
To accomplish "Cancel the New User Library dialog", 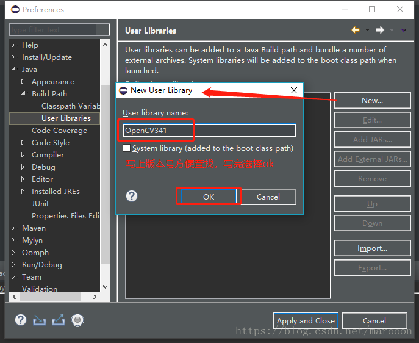I will point(268,197).
